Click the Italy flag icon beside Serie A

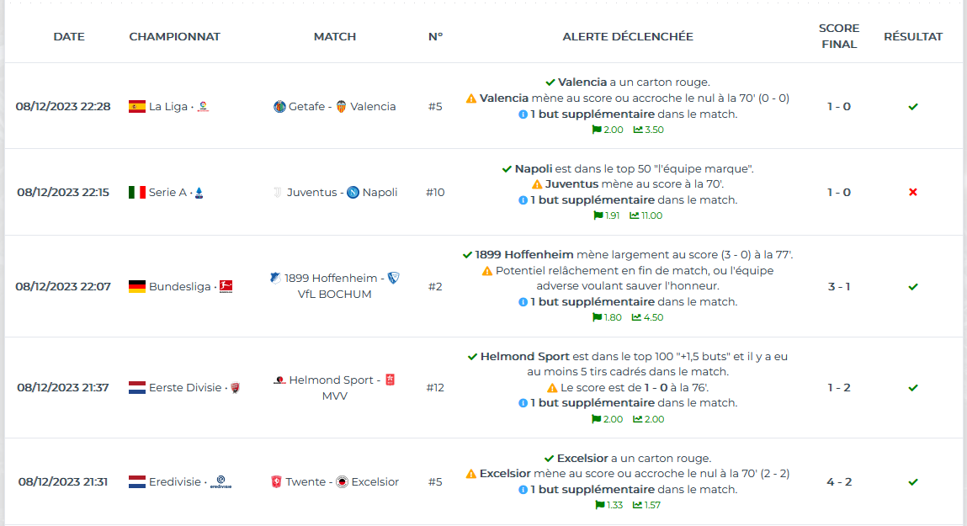click(x=137, y=193)
